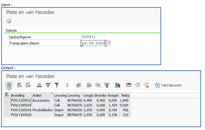Click the Sum total sigma icon

coord(67,85)
